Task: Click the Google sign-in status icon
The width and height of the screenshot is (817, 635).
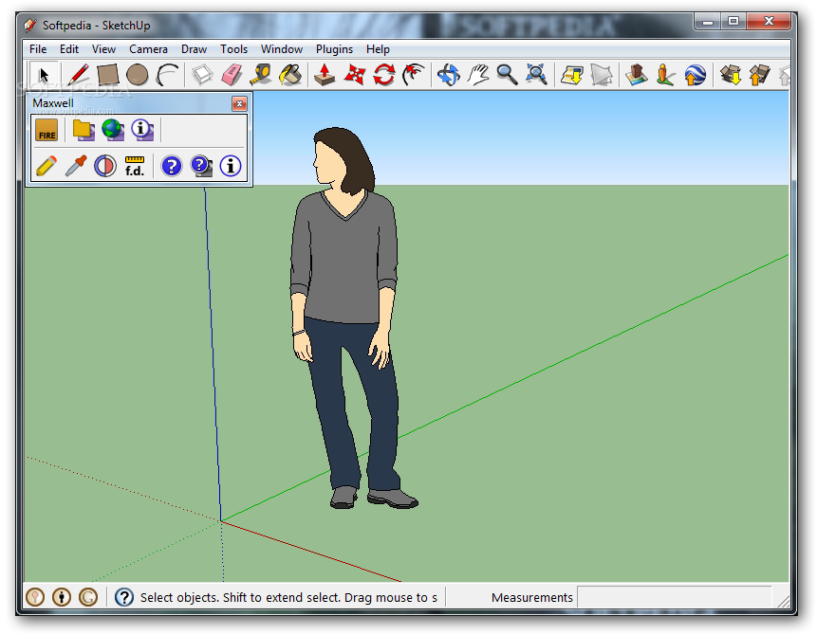Action: 88,597
